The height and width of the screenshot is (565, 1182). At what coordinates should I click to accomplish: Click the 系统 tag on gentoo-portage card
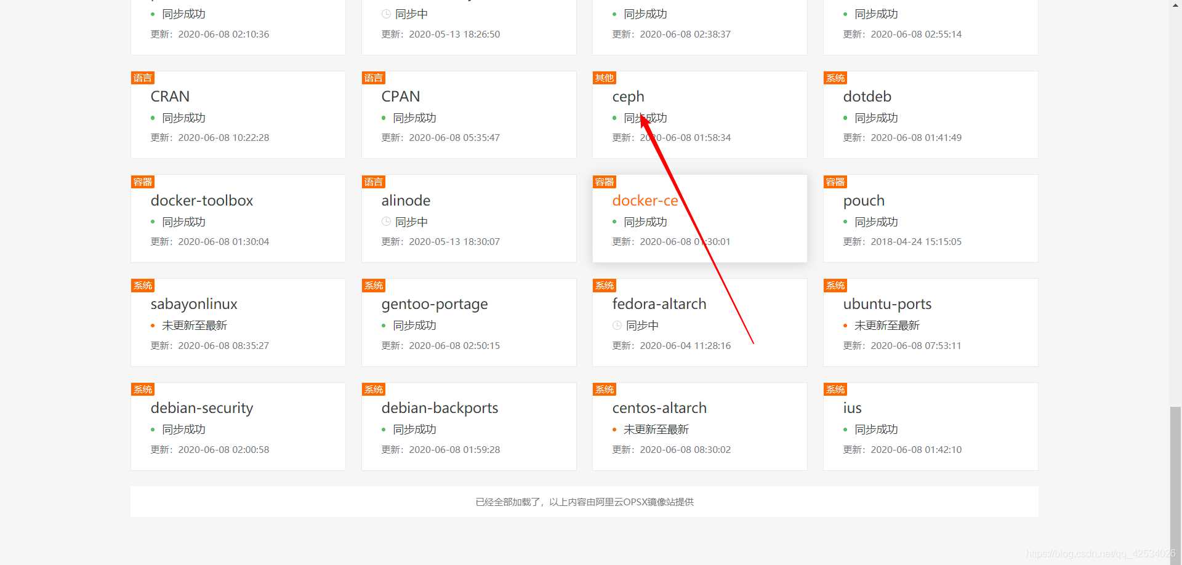(374, 286)
